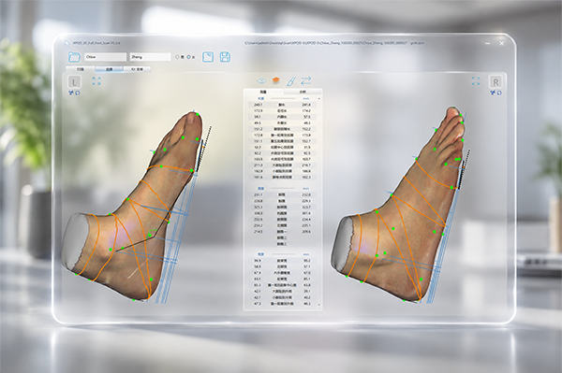The width and height of the screenshot is (562, 373).
Task: Select the left foot value 240.1
Action: coord(259,105)
